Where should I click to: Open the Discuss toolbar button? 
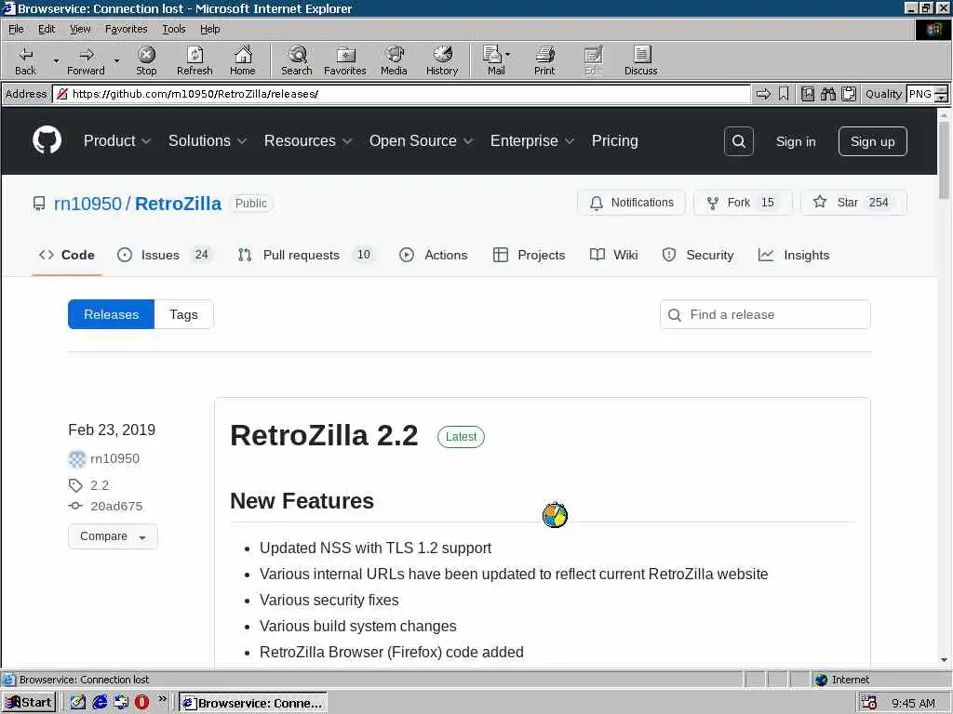[640, 60]
